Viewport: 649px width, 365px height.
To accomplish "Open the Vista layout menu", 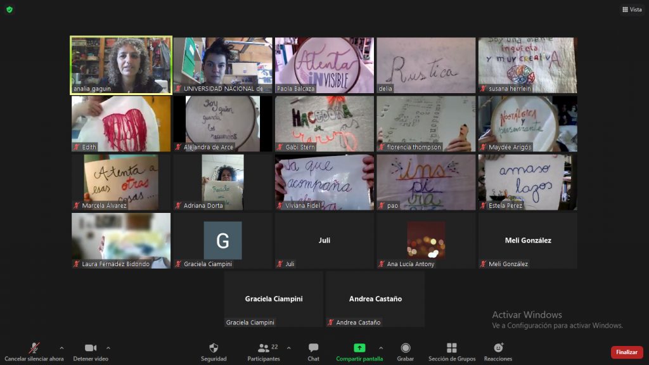I will point(632,10).
